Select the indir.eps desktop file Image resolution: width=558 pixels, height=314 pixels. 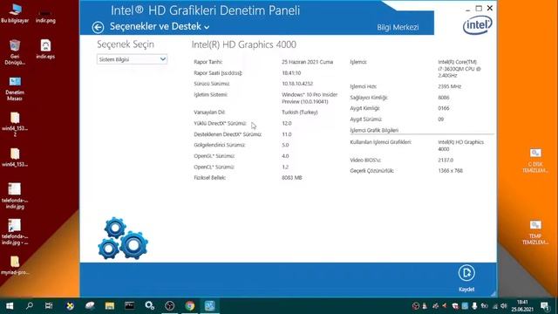[x=45, y=49]
